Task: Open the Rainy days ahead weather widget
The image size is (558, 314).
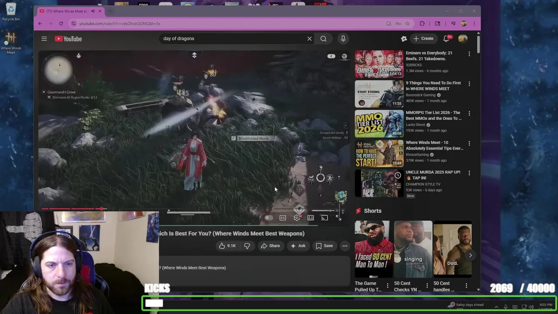Action: (466, 305)
